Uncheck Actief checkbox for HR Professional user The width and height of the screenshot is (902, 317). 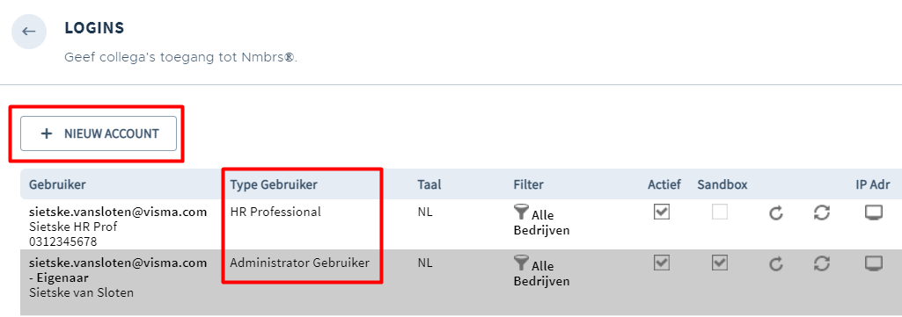pyautogui.click(x=662, y=212)
